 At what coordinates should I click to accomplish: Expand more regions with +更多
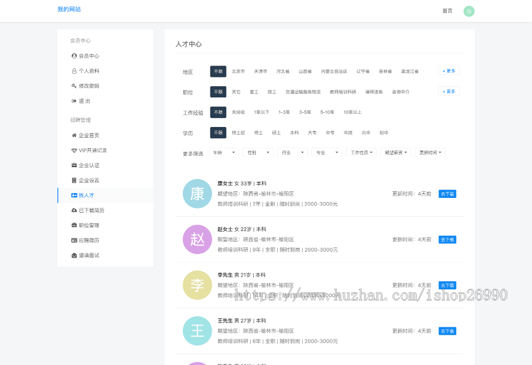pos(449,70)
